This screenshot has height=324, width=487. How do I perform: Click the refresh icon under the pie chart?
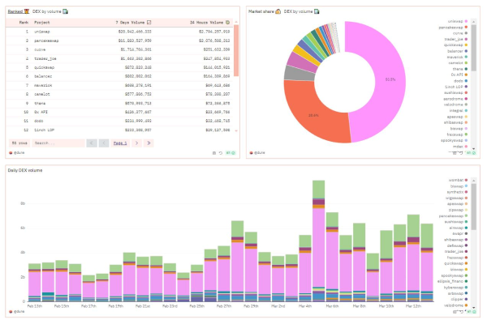click(459, 152)
